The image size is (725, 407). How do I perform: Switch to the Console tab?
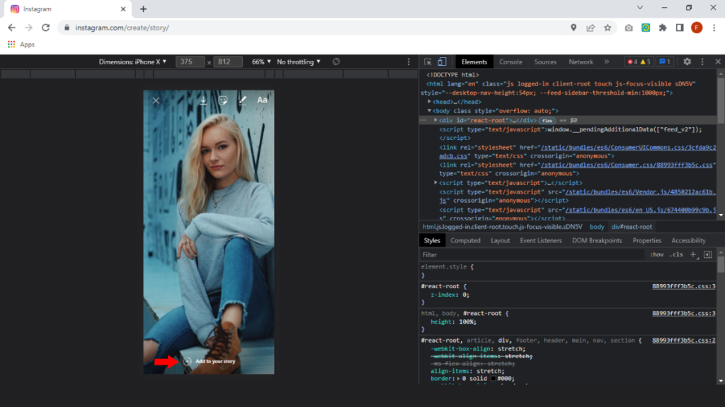[510, 62]
